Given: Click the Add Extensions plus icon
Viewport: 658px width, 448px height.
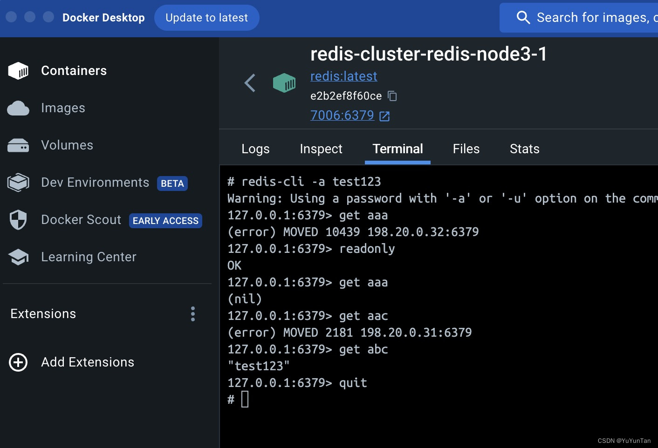Looking at the screenshot, I should coord(18,362).
